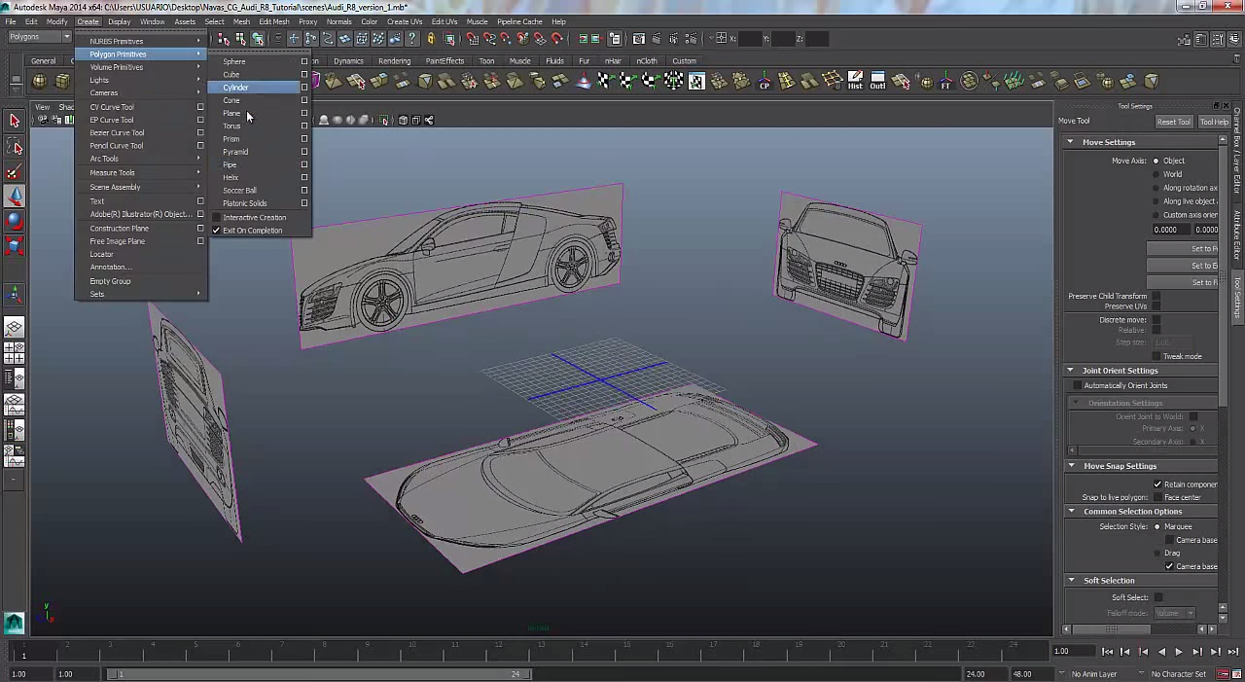Screen dimensions: 1245x682
Task: Switch to the Dynamics shelf tab
Action: point(348,61)
